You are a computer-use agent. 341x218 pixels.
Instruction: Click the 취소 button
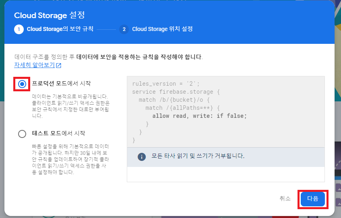point(285,198)
